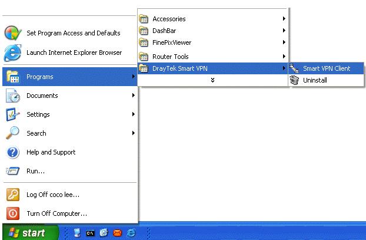Expand the Documents submenu arrow
This screenshot has width=366, height=240.
click(134, 96)
